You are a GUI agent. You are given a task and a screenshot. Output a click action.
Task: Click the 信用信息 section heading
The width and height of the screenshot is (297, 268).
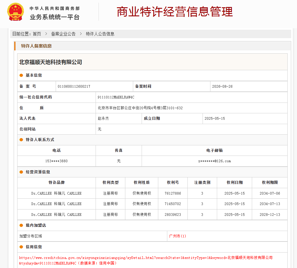click(x=34, y=247)
